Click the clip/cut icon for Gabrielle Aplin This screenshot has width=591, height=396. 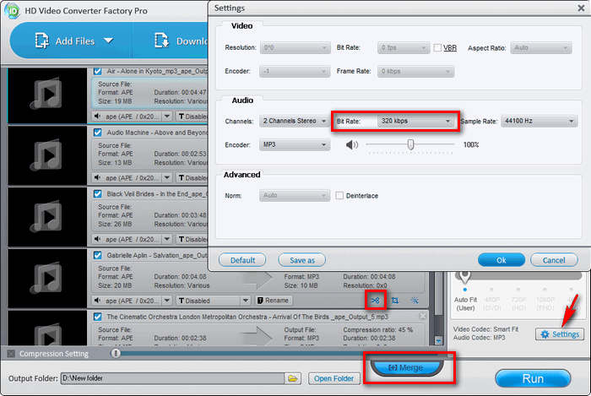click(x=375, y=301)
